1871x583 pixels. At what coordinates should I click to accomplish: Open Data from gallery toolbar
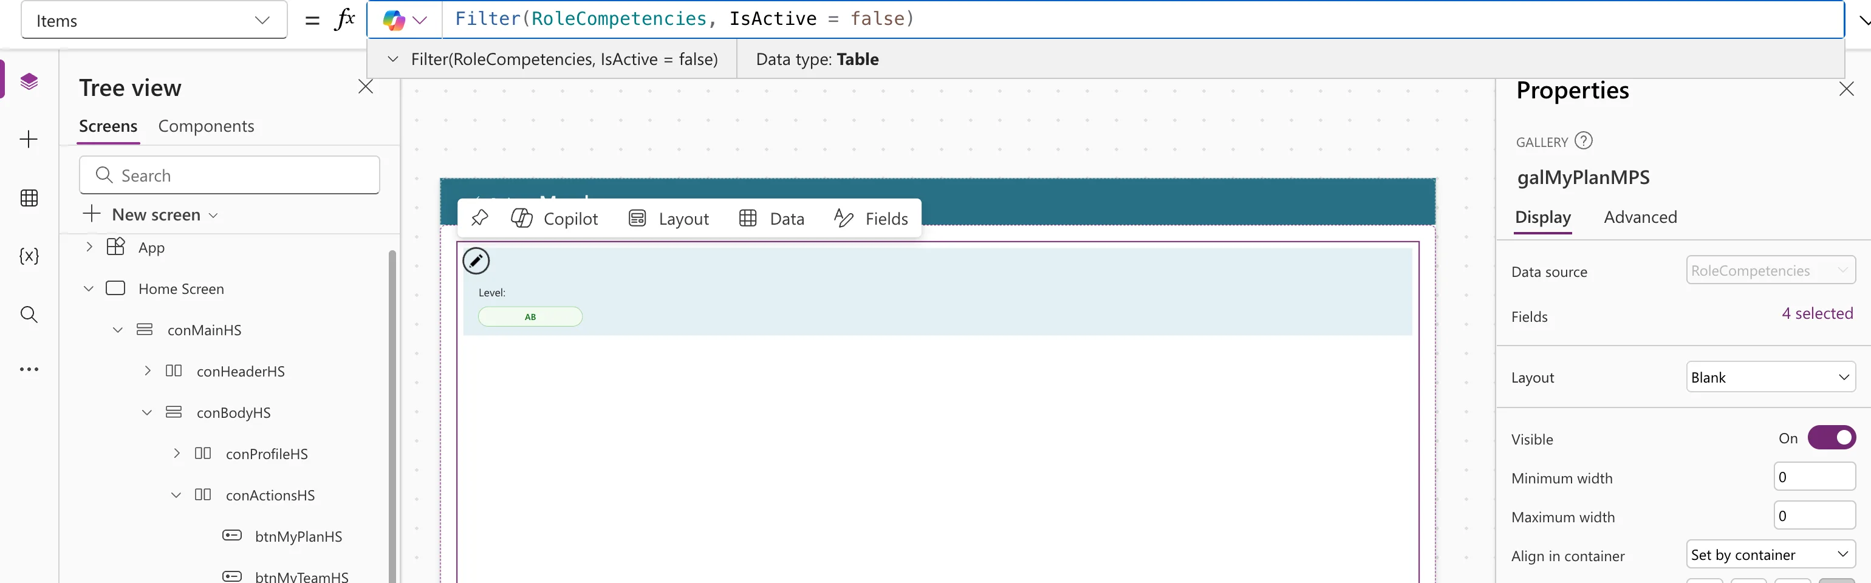[x=771, y=219]
